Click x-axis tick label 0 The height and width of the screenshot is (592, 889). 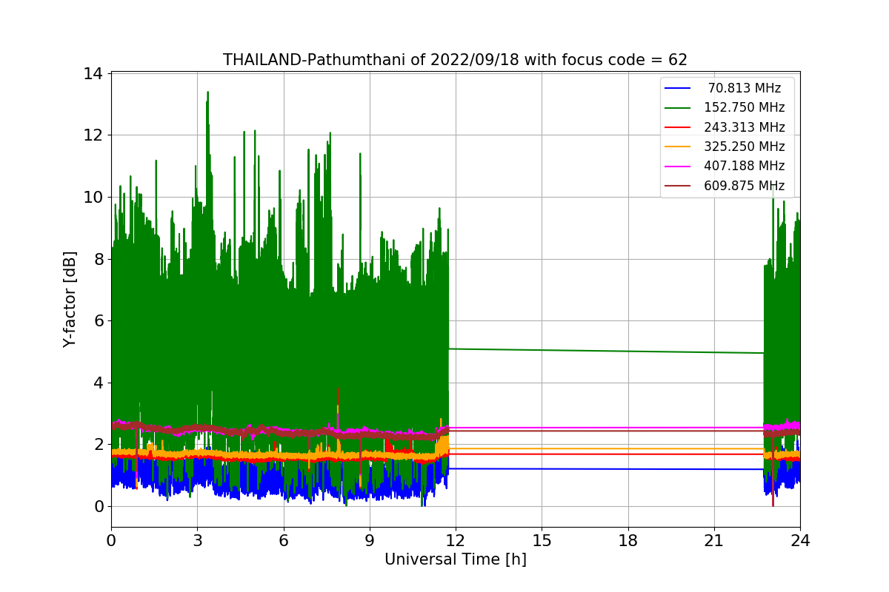111,541
